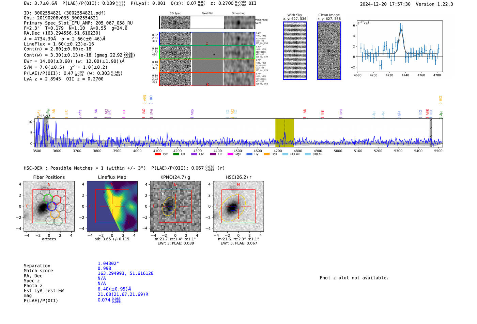Click the EWr = 14.00(±3.60) line

(x=74, y=62)
